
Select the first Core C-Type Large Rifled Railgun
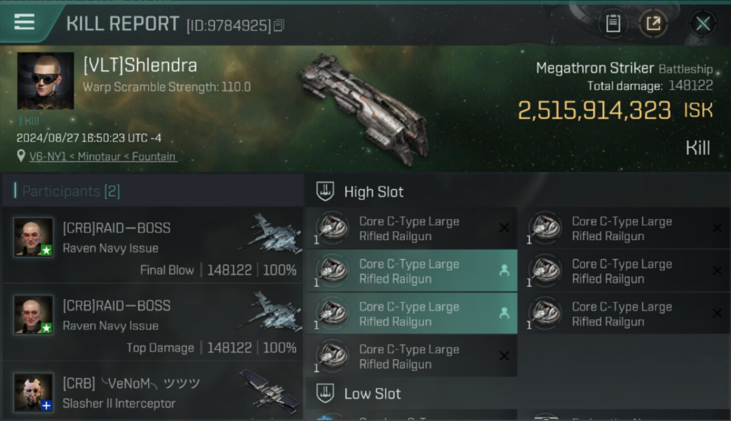[412, 228]
